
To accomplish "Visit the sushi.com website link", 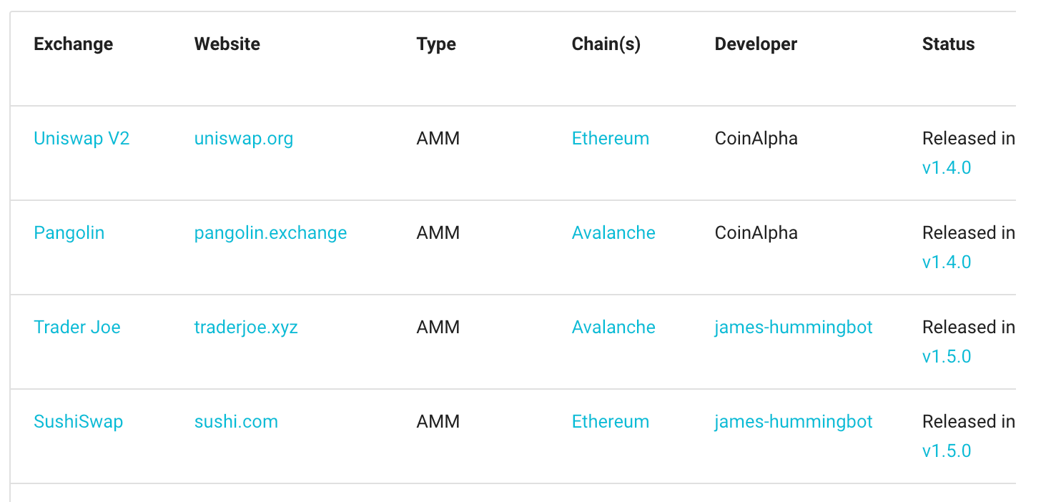I will click(236, 421).
